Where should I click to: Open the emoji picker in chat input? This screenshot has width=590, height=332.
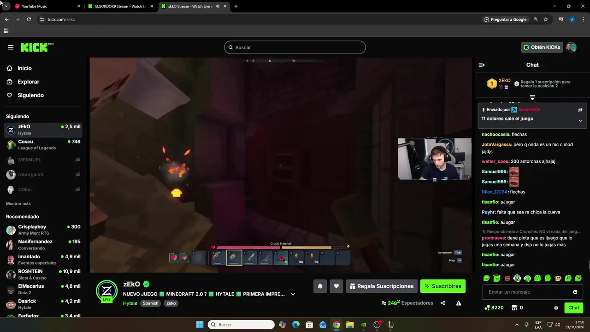pos(575,292)
